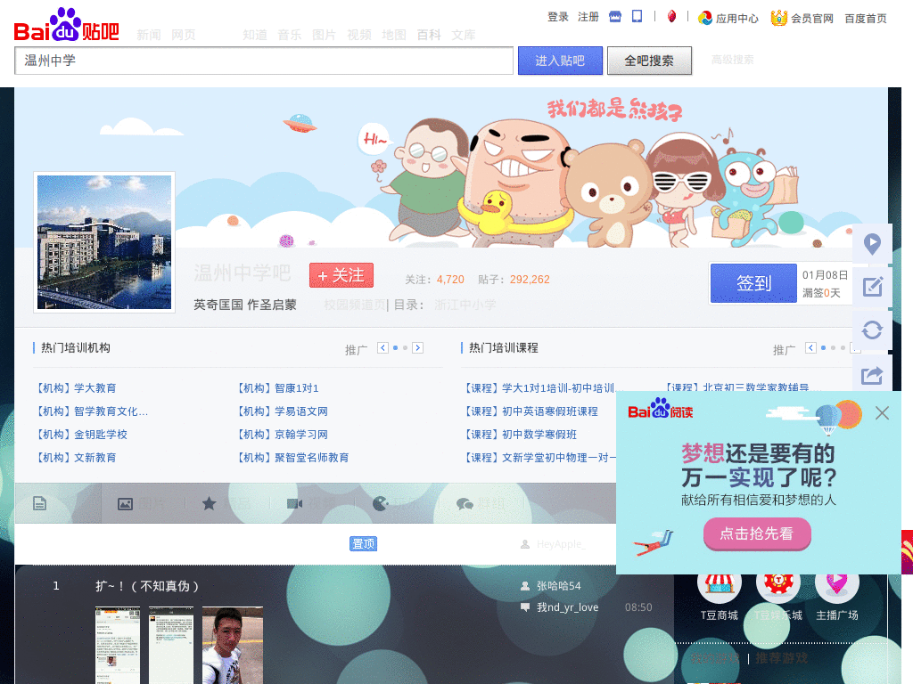
Task: Open the 网页 nav link
Action: click(184, 35)
